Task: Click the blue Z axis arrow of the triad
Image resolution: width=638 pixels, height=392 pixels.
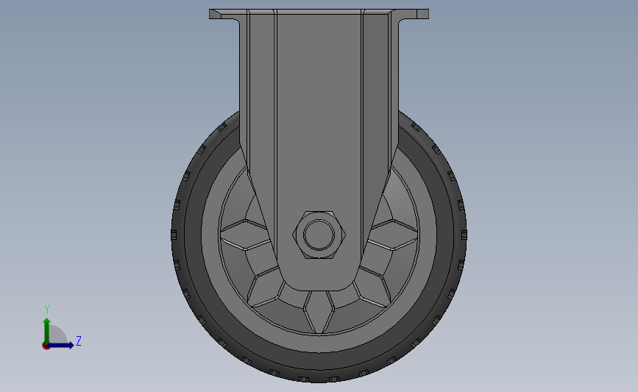Action: click(60, 346)
